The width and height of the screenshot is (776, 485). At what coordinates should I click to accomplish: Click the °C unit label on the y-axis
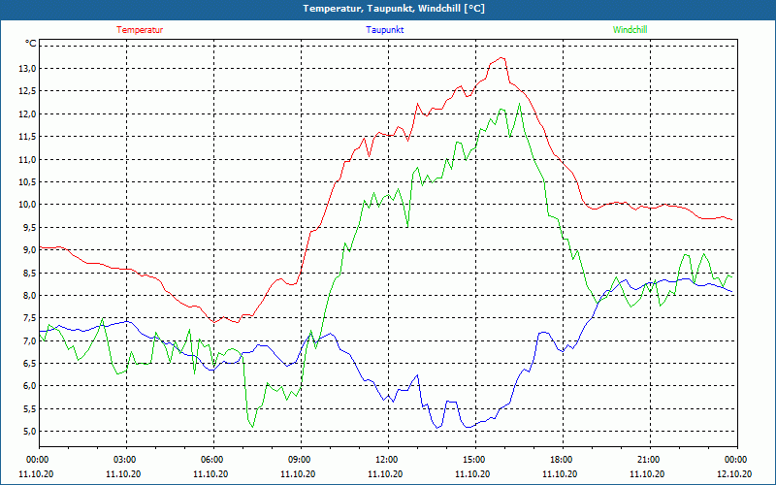tap(31, 44)
